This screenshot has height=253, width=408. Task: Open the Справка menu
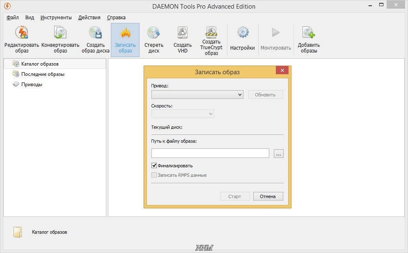point(116,17)
